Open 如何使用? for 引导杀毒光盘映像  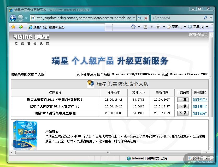[200, 113]
